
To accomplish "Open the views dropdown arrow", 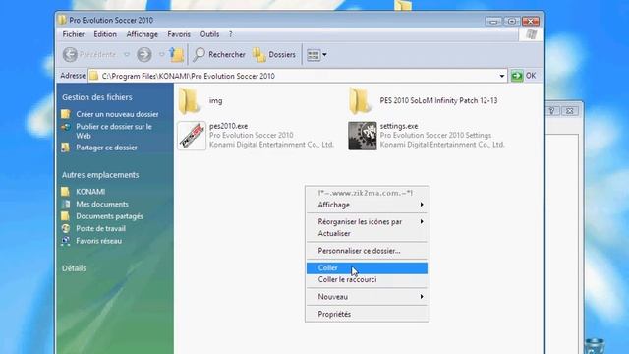I will 324,55.
